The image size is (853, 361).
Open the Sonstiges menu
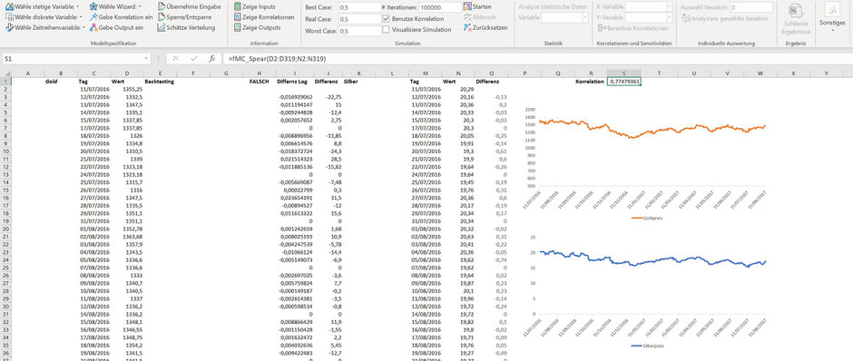(x=832, y=17)
